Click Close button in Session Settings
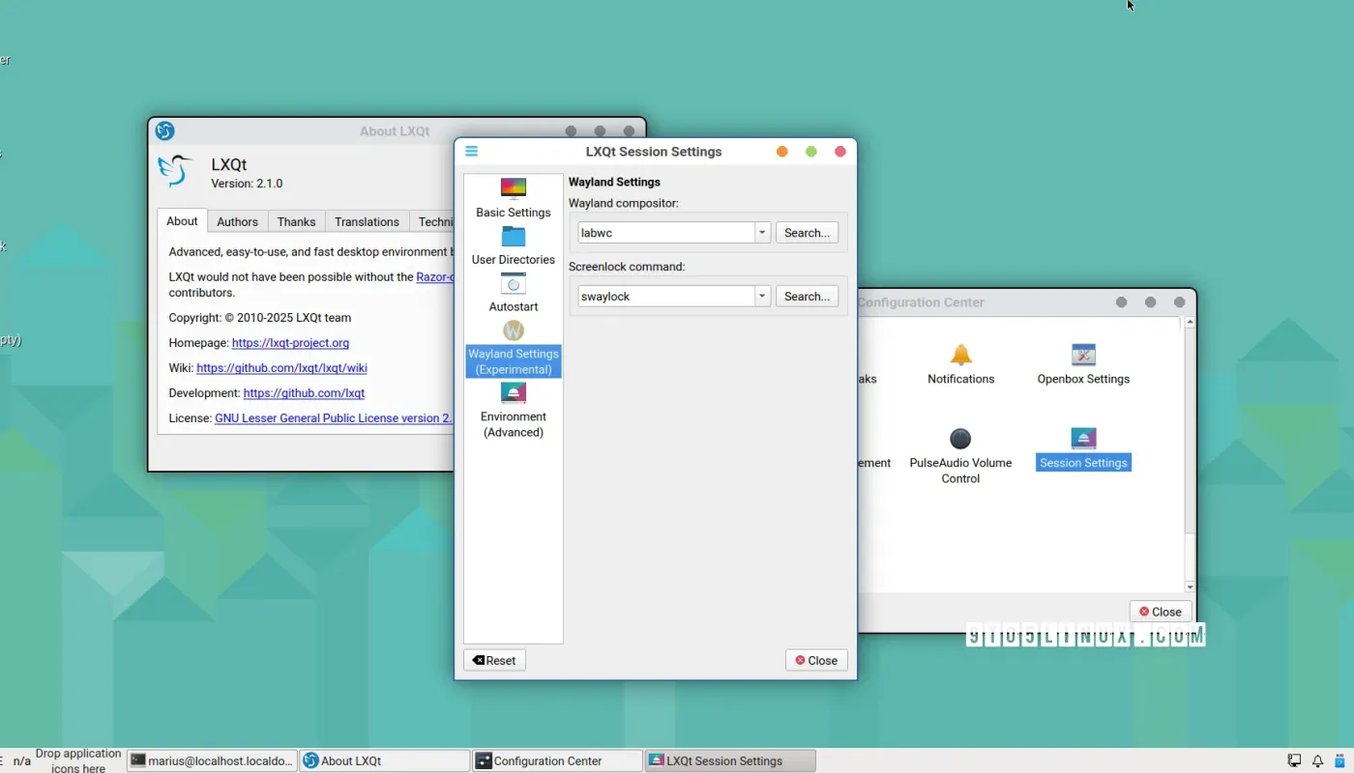Image resolution: width=1354 pixels, height=773 pixels. click(816, 660)
